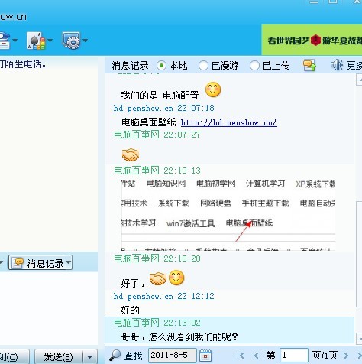Click the 发送(S) send button

(x=58, y=356)
